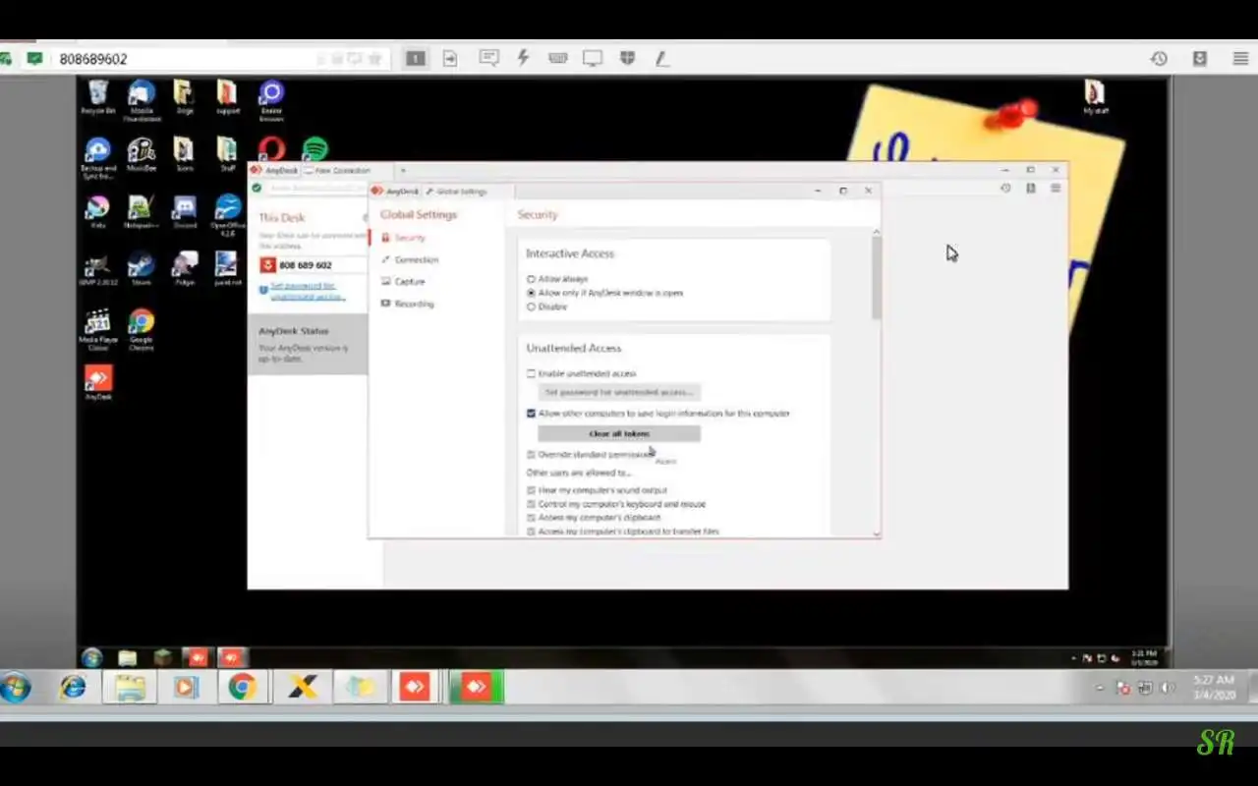Click the remote Start button on inner taskbar
The height and width of the screenshot is (786, 1258).
pos(92,657)
